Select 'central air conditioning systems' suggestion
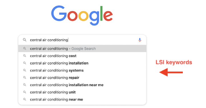Screen dimensions: 206x108 [x=82, y=70]
